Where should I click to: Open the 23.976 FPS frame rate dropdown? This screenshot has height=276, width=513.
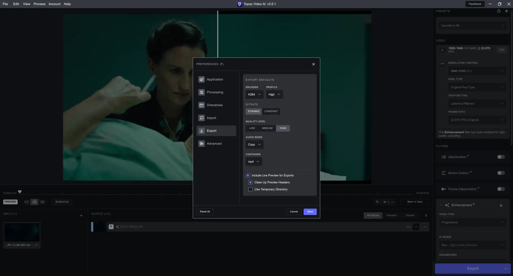pos(477,120)
